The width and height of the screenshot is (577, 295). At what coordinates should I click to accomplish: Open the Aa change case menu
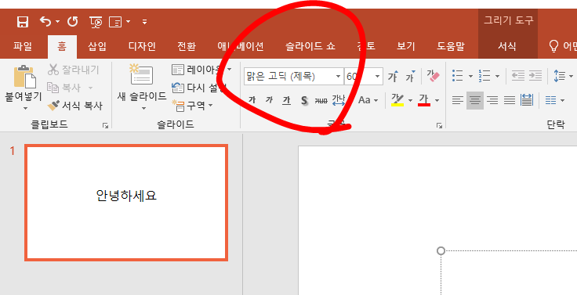(368, 100)
